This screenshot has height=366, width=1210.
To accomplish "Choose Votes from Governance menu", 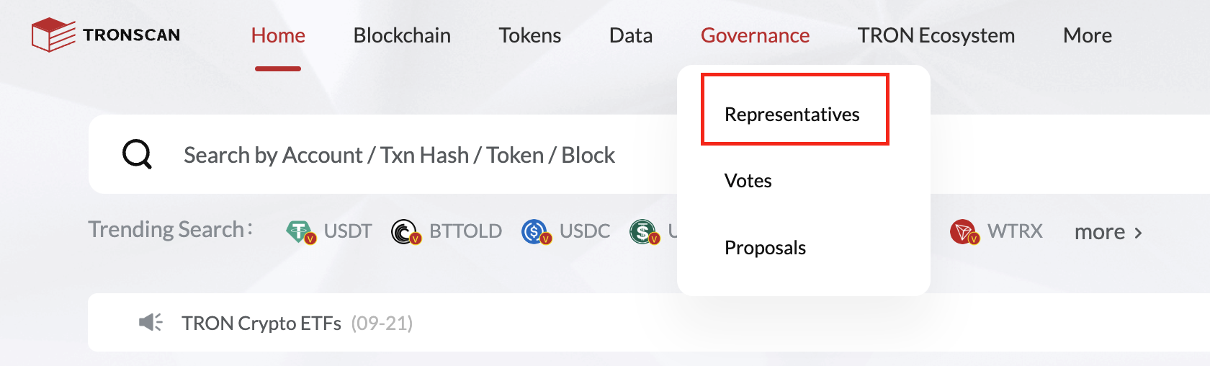I will pos(748,181).
